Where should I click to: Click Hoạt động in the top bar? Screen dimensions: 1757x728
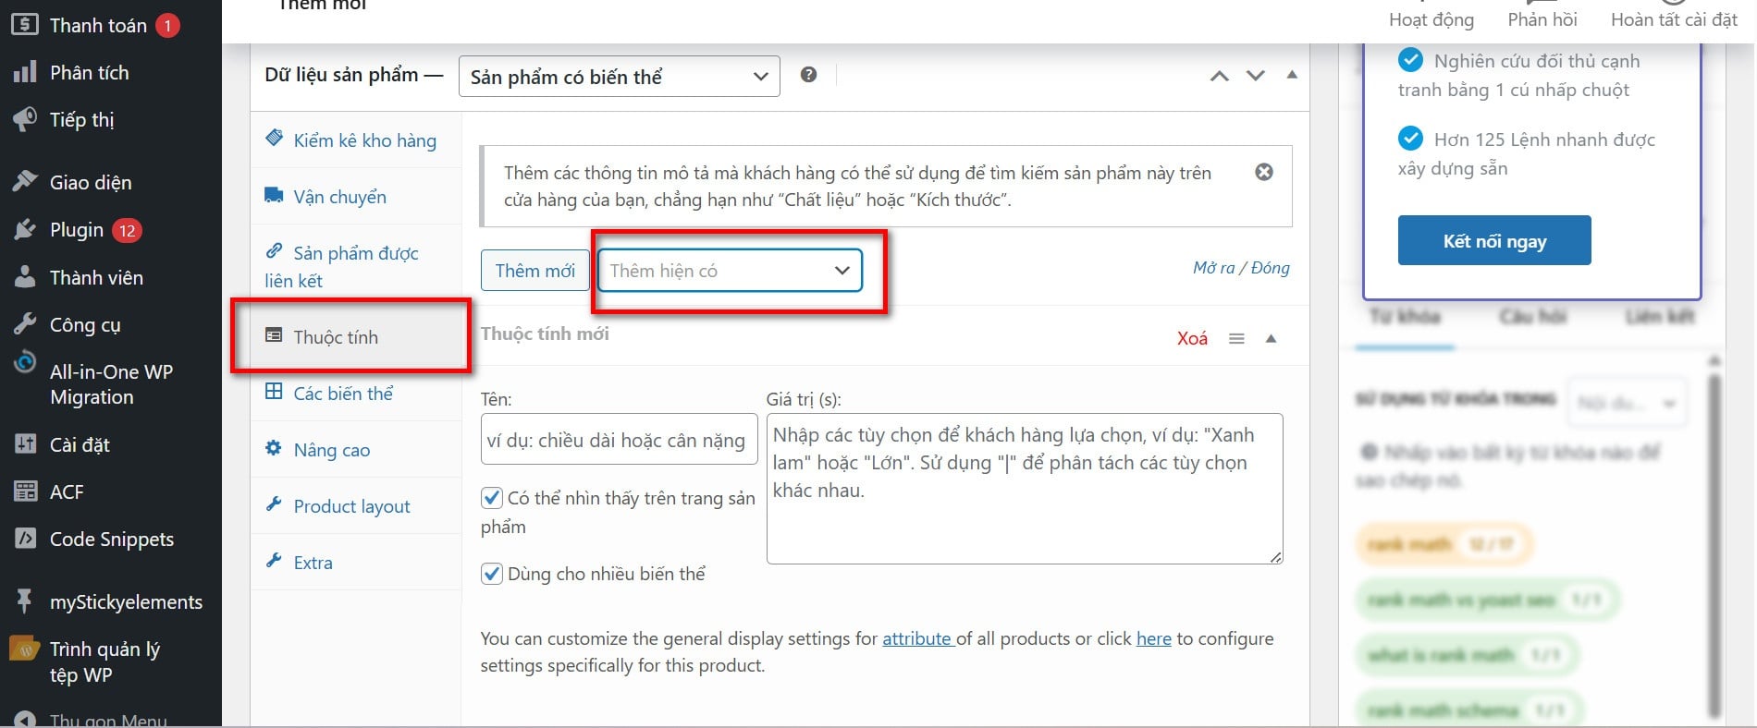point(1431,18)
